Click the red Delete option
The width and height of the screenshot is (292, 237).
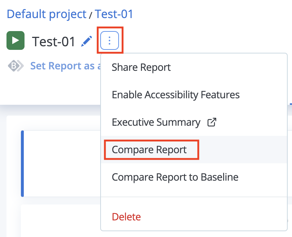126,217
